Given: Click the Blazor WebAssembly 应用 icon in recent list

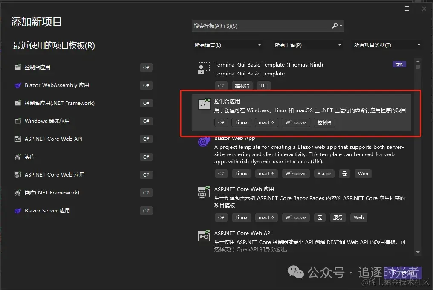Looking at the screenshot, I should click(x=17, y=85).
